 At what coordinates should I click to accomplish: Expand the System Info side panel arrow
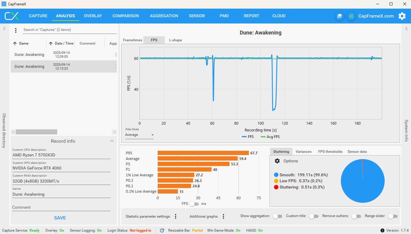click(x=406, y=29)
